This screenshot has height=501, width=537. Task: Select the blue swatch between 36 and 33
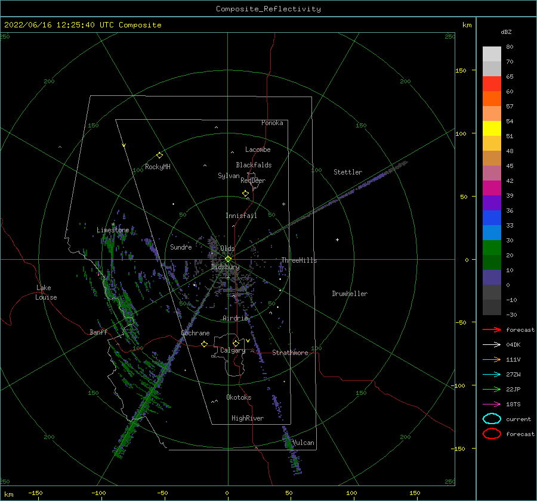[492, 217]
